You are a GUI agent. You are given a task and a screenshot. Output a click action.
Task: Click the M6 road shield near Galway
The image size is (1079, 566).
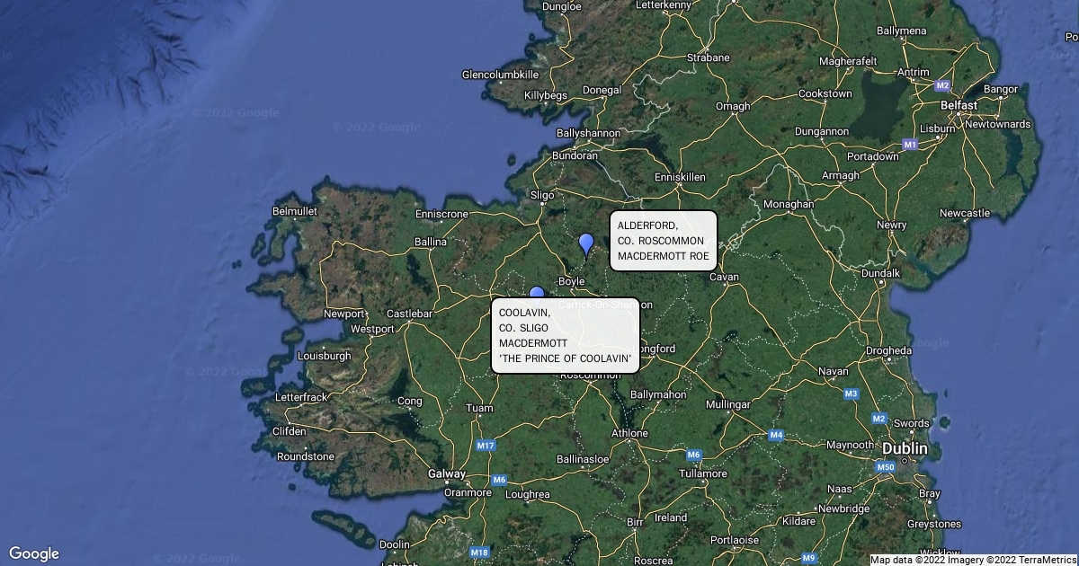click(x=499, y=480)
